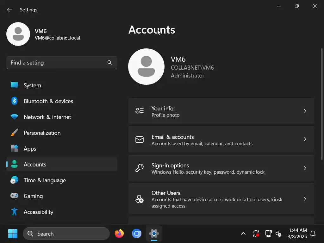Open the Your info card
This screenshot has height=243, width=324.
coord(221,111)
